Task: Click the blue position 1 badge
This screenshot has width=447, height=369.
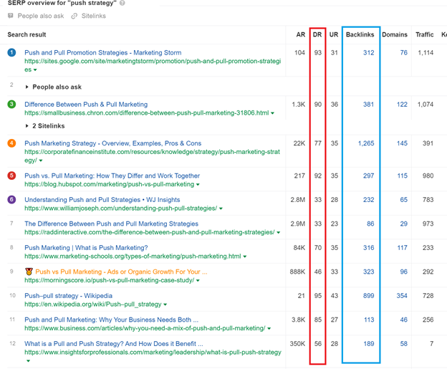Action: [11, 52]
